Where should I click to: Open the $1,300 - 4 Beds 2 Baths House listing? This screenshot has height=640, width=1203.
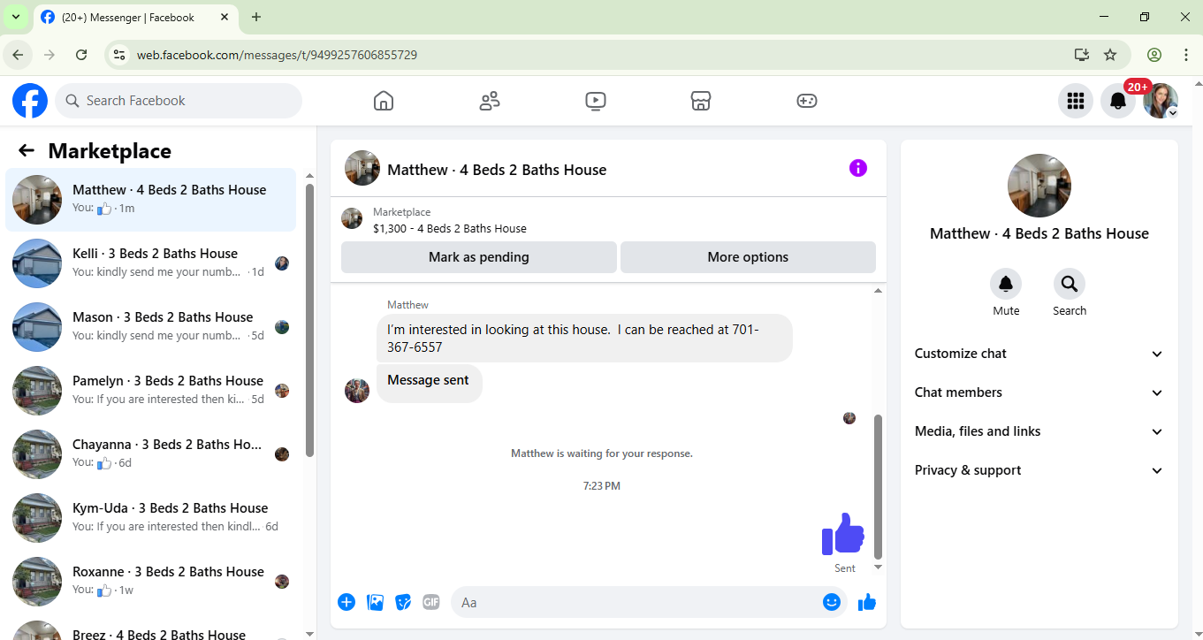click(x=449, y=228)
